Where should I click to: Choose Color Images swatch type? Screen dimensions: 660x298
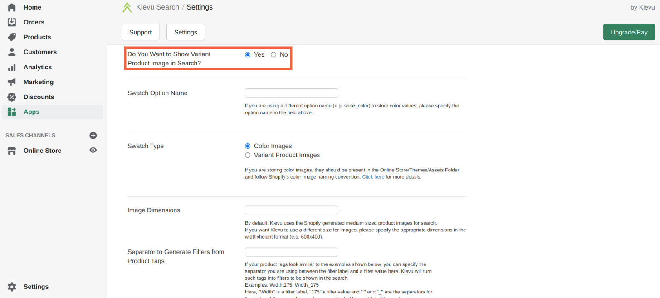coord(248,146)
